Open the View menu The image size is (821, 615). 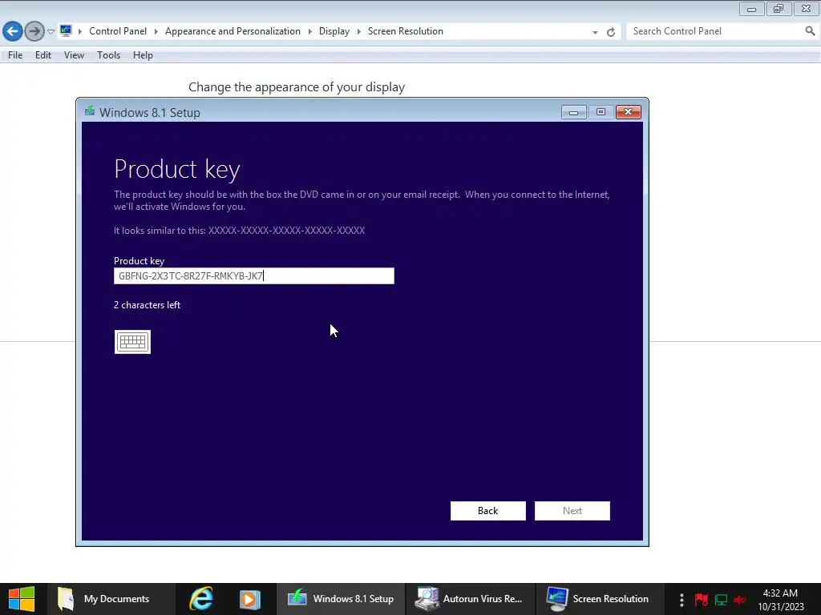pos(74,55)
